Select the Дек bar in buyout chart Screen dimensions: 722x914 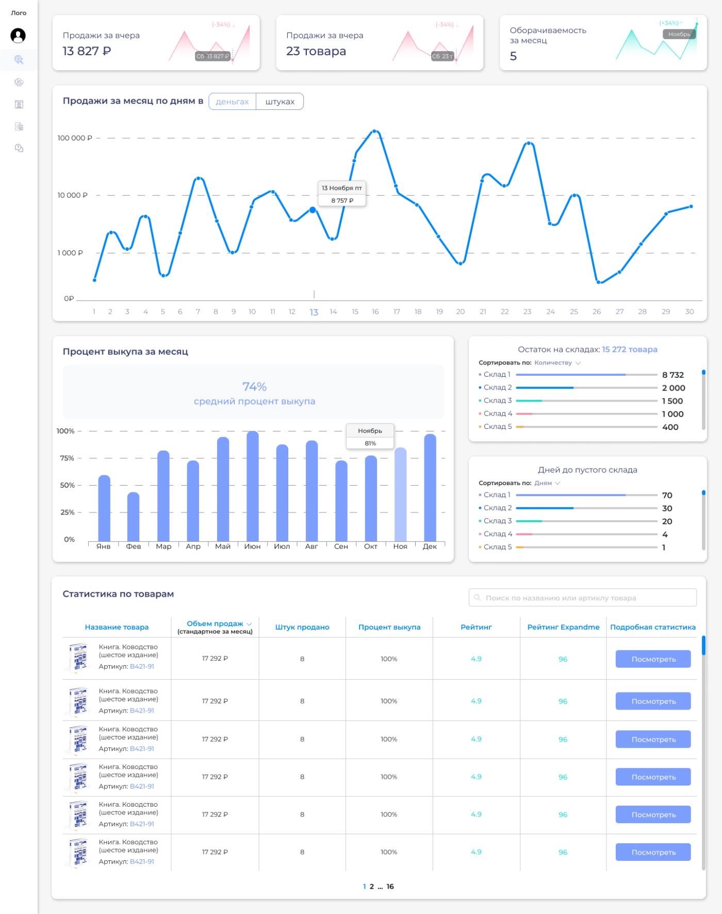pos(430,488)
